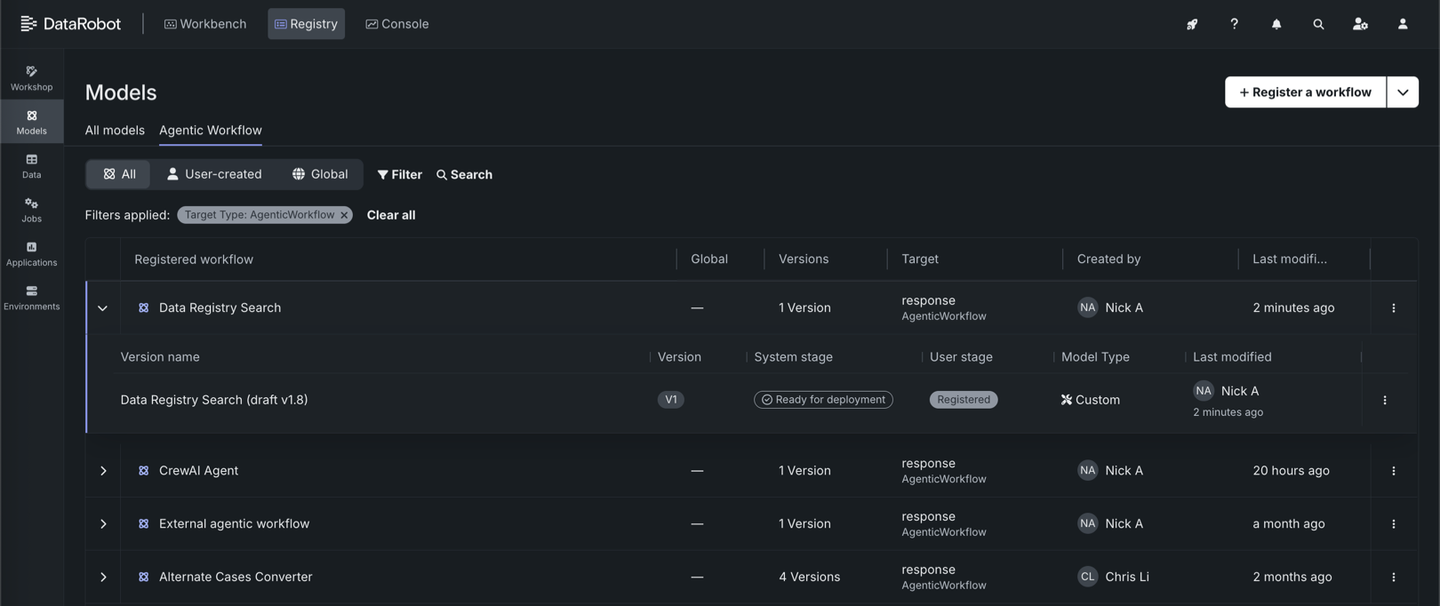
Task: Select the All models toggle option
Action: click(x=119, y=174)
